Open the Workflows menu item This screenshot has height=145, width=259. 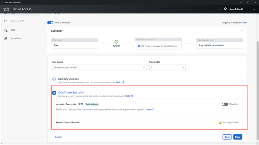coord(16,38)
